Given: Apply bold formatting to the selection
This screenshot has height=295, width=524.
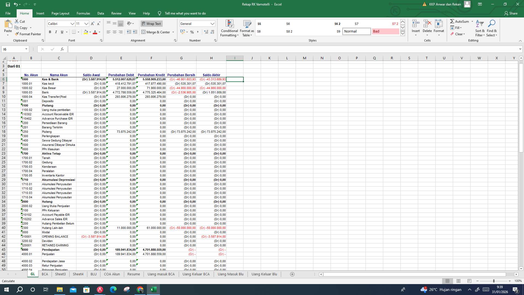Looking at the screenshot, I should (50, 32).
